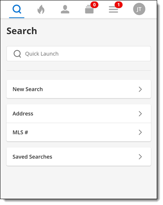This screenshot has width=163, height=205.
Task: Open Saved Searches
Action: (79, 157)
